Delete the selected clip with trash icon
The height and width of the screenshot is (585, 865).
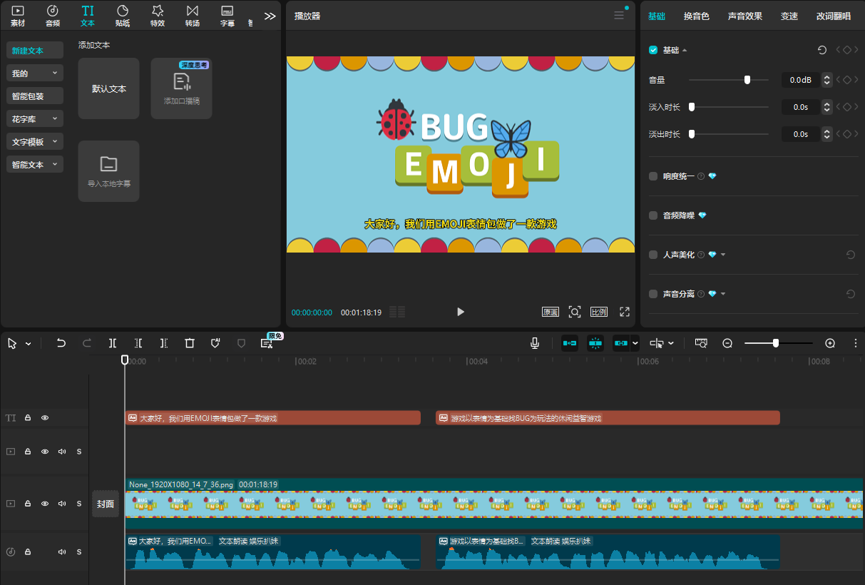pos(190,343)
